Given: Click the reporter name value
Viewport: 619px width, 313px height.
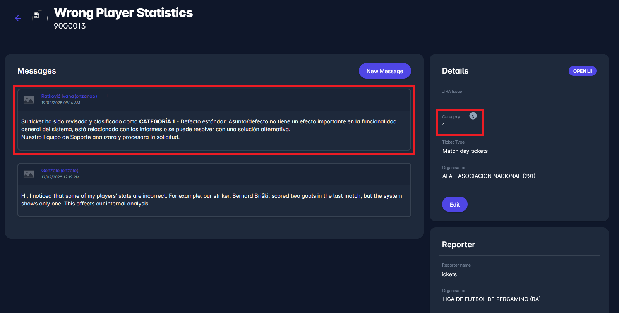Looking at the screenshot, I should pos(449,274).
